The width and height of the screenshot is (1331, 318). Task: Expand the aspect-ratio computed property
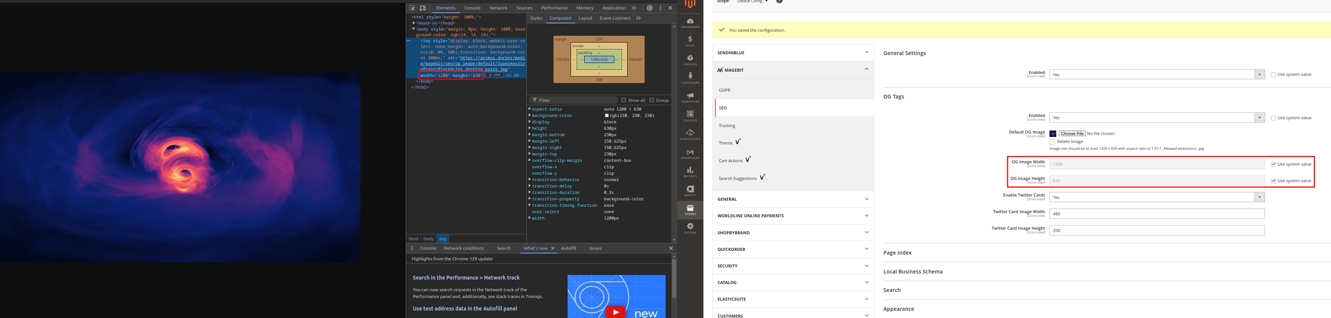click(x=529, y=109)
